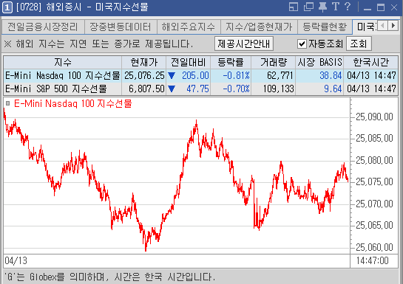Screen dimensions: 403x284
Task: Select E-Mini Nasdaq 100 지수선물 row
Action: click(200, 76)
